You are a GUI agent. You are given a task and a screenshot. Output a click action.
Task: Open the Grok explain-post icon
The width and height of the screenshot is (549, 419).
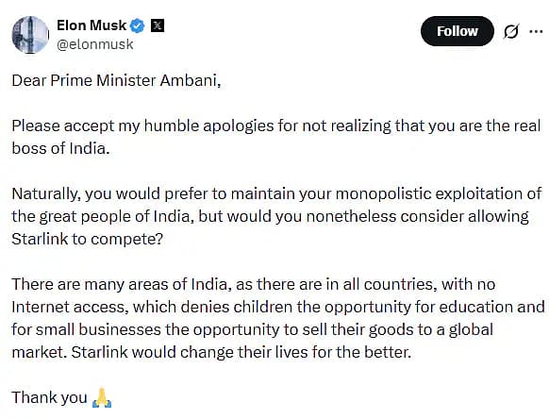(x=511, y=31)
